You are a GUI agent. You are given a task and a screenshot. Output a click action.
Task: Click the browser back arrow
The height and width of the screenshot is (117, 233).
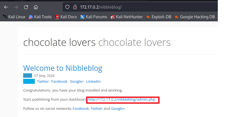(6, 7)
